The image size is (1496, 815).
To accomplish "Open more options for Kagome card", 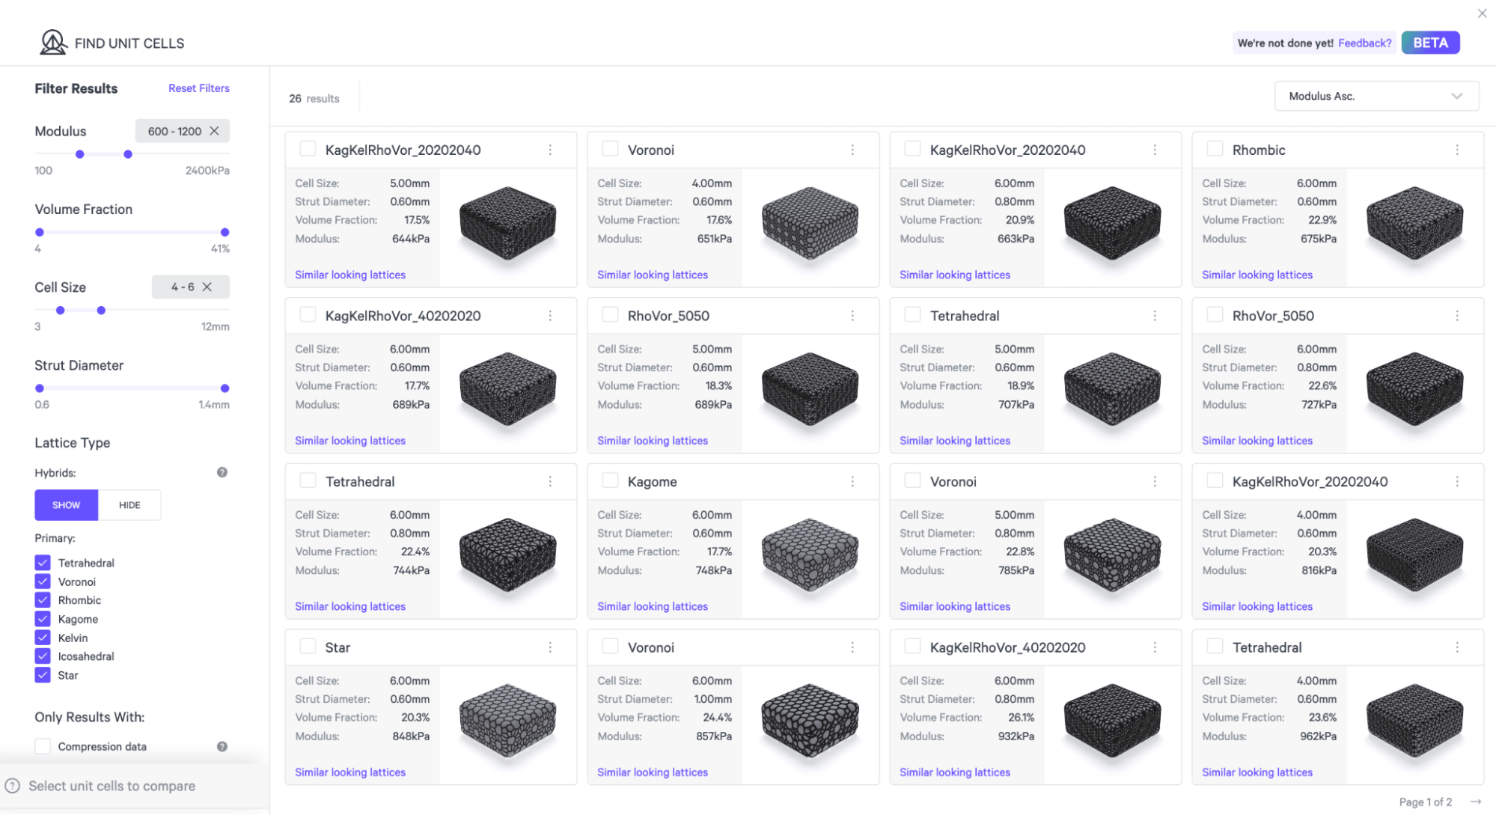I will (852, 481).
